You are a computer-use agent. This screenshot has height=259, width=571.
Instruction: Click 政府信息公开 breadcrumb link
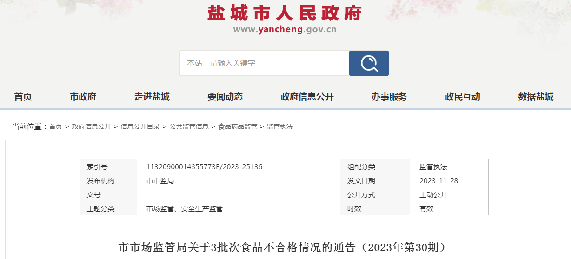coord(92,126)
